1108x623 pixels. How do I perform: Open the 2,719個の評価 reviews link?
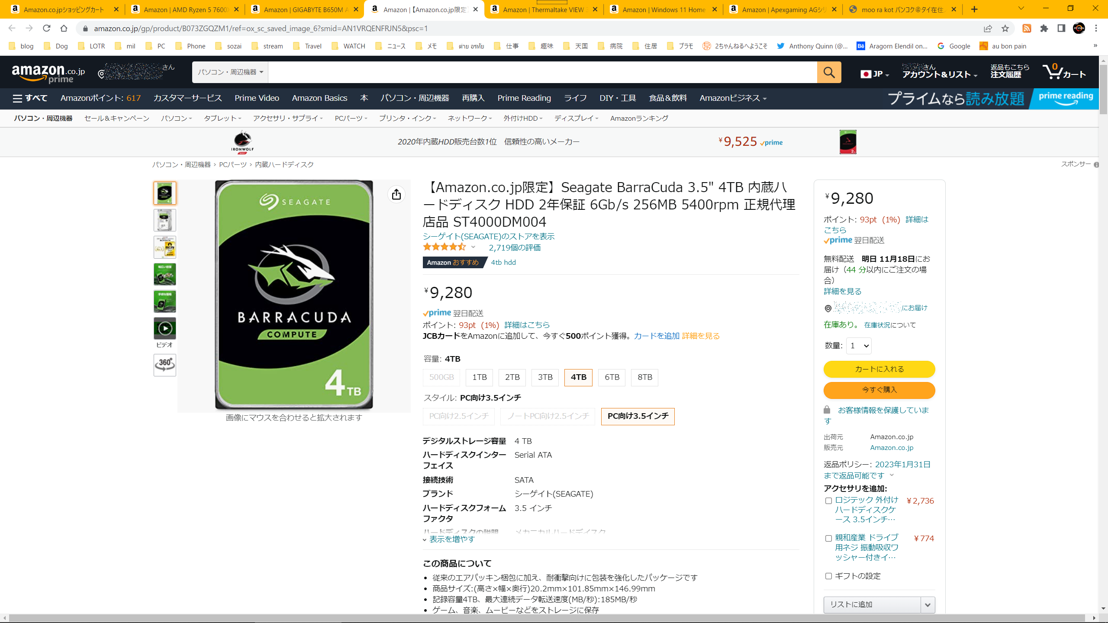tap(515, 248)
